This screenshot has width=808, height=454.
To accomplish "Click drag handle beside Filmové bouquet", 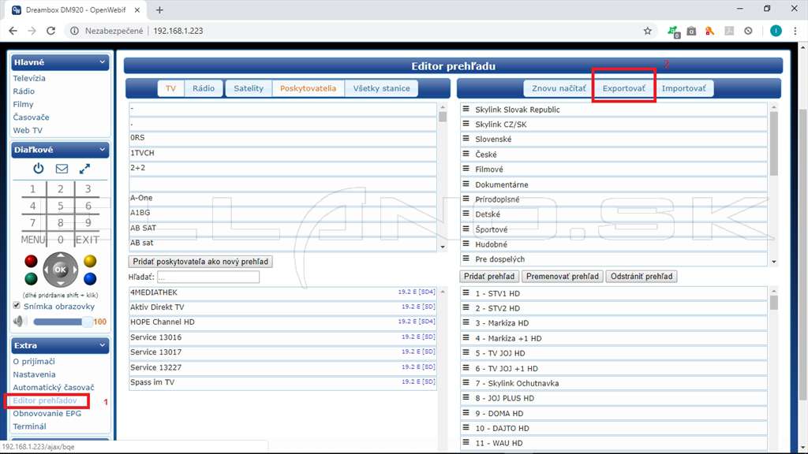I will [x=466, y=169].
